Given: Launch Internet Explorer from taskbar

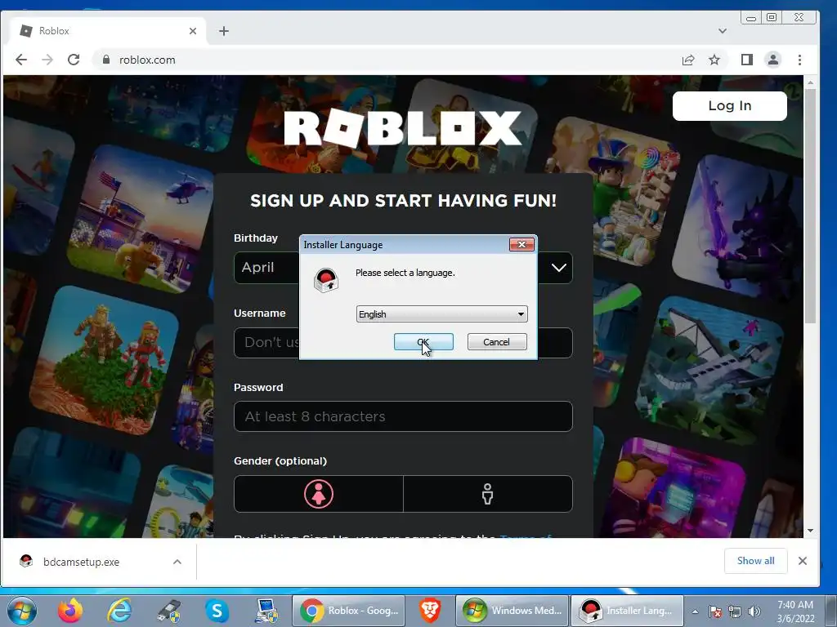Looking at the screenshot, I should coord(119,611).
